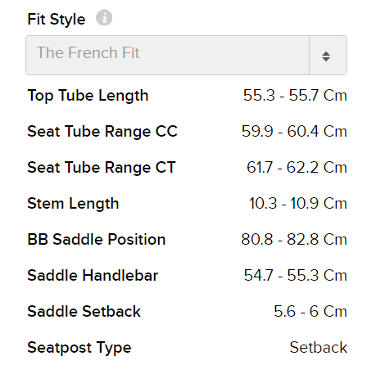Screen dimensions: 367x374
Task: Click the Saddle Handlebar label
Action: pyautogui.click(x=93, y=275)
